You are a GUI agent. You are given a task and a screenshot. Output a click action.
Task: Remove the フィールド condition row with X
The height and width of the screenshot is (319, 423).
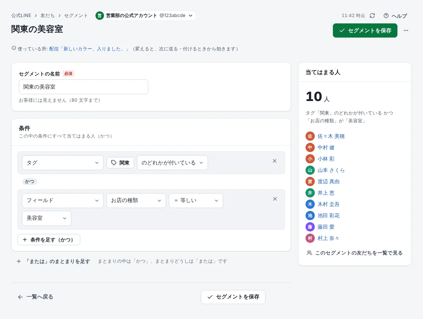point(275,199)
